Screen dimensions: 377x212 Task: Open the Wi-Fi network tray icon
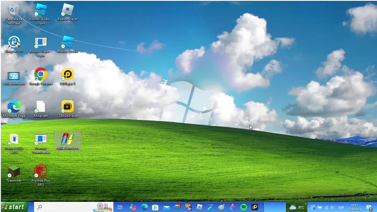point(326,207)
